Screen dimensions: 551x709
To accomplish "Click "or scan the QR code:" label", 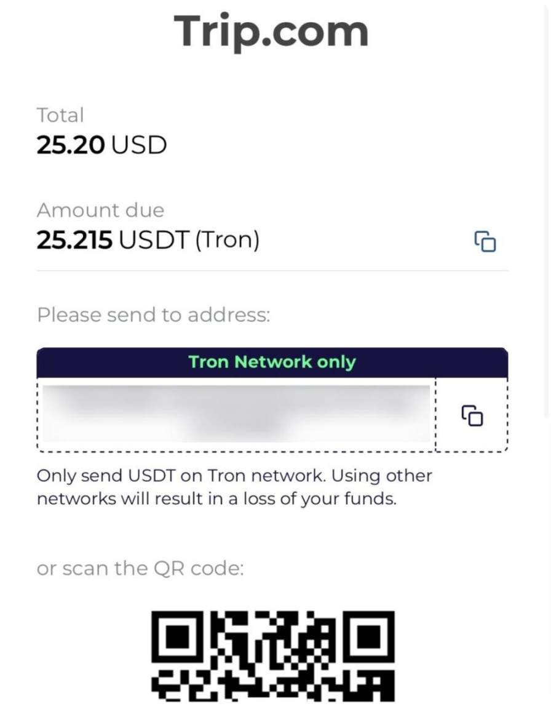I will point(140,568).
